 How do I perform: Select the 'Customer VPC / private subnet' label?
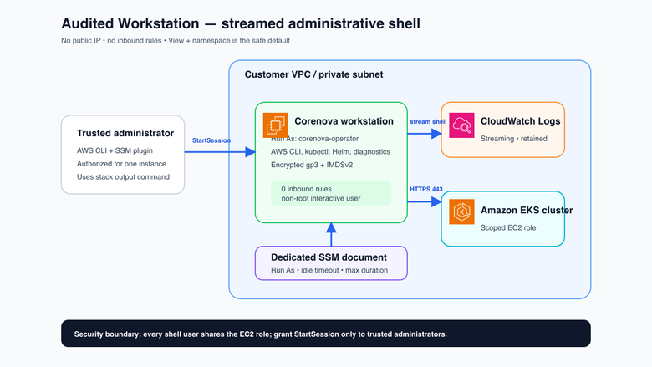tap(313, 74)
